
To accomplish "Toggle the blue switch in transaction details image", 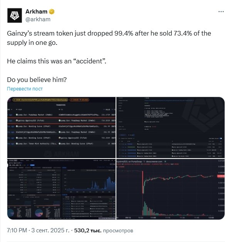I will (221, 138).
